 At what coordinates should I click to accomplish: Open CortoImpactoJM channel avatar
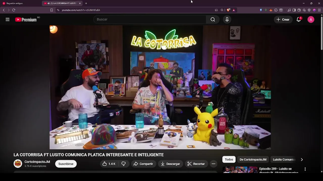18,164
